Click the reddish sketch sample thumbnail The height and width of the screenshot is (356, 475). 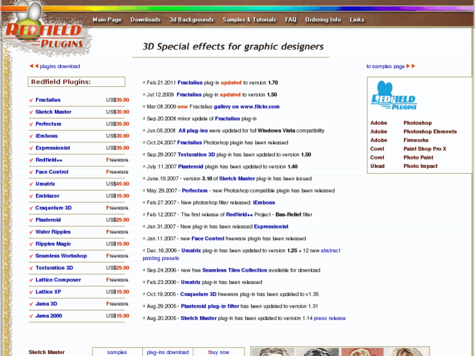coord(363,352)
